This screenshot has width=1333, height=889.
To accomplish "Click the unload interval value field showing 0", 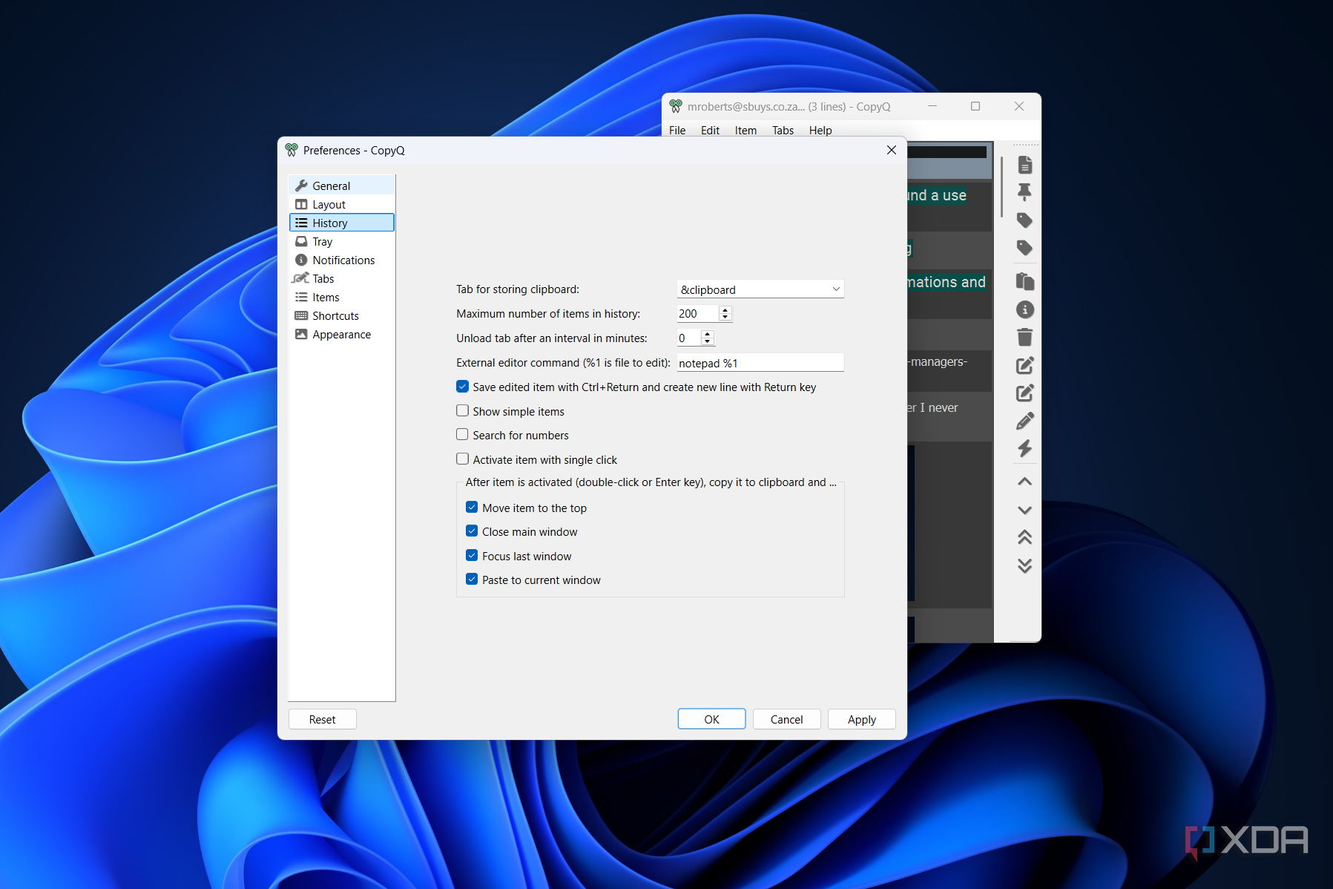I will click(x=688, y=338).
